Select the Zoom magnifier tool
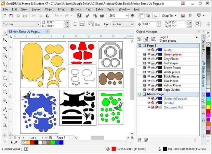Image resolution: width=212 pixels, height=154 pixels. [5, 56]
